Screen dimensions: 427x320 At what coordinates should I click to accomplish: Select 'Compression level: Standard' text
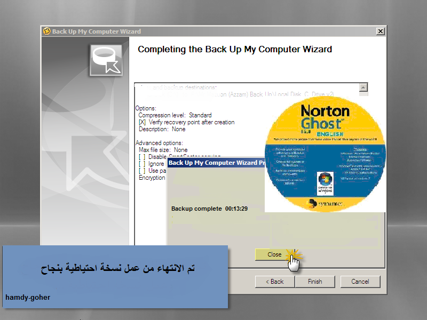coord(175,115)
